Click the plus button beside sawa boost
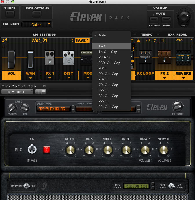Viewport: 195px width, 200px height. coord(40,92)
